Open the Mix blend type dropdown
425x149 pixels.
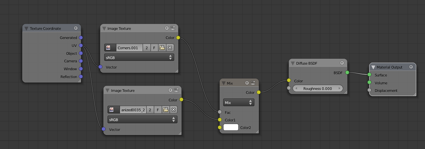click(x=239, y=103)
